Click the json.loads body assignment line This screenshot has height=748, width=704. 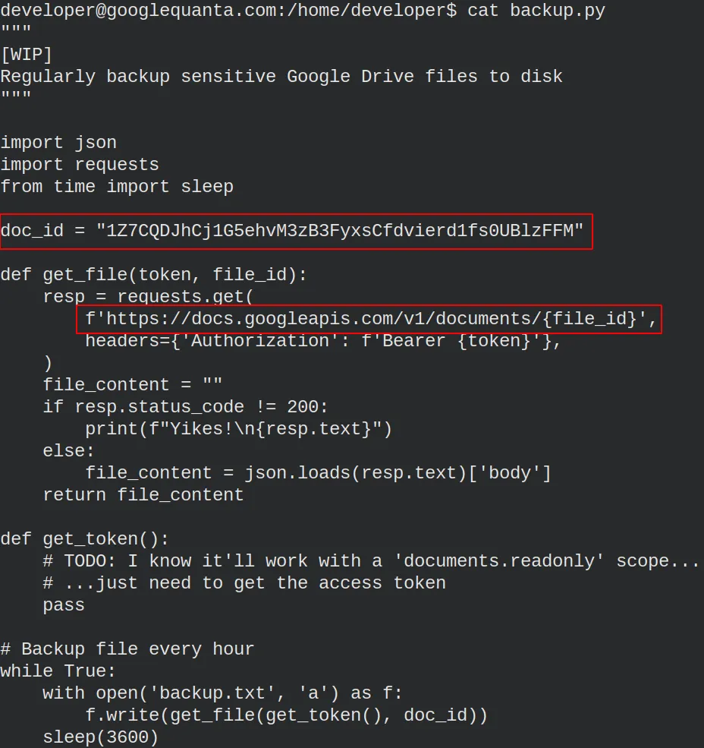[x=318, y=473]
